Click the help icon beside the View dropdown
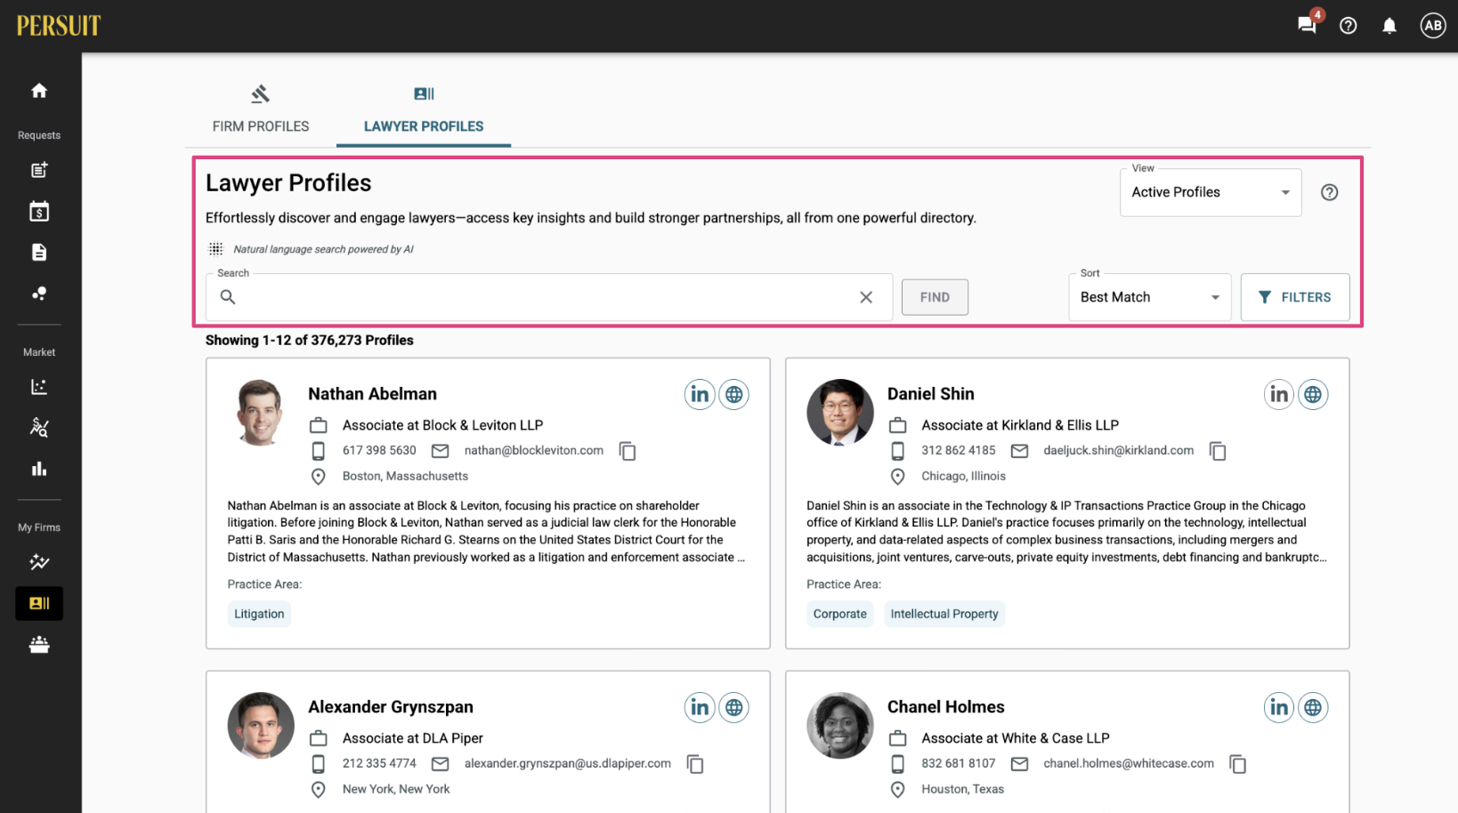This screenshot has width=1458, height=813. (1329, 192)
